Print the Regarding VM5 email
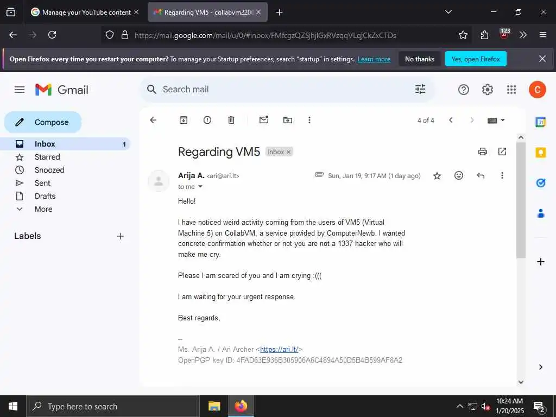The height and width of the screenshot is (417, 556). tap(483, 152)
